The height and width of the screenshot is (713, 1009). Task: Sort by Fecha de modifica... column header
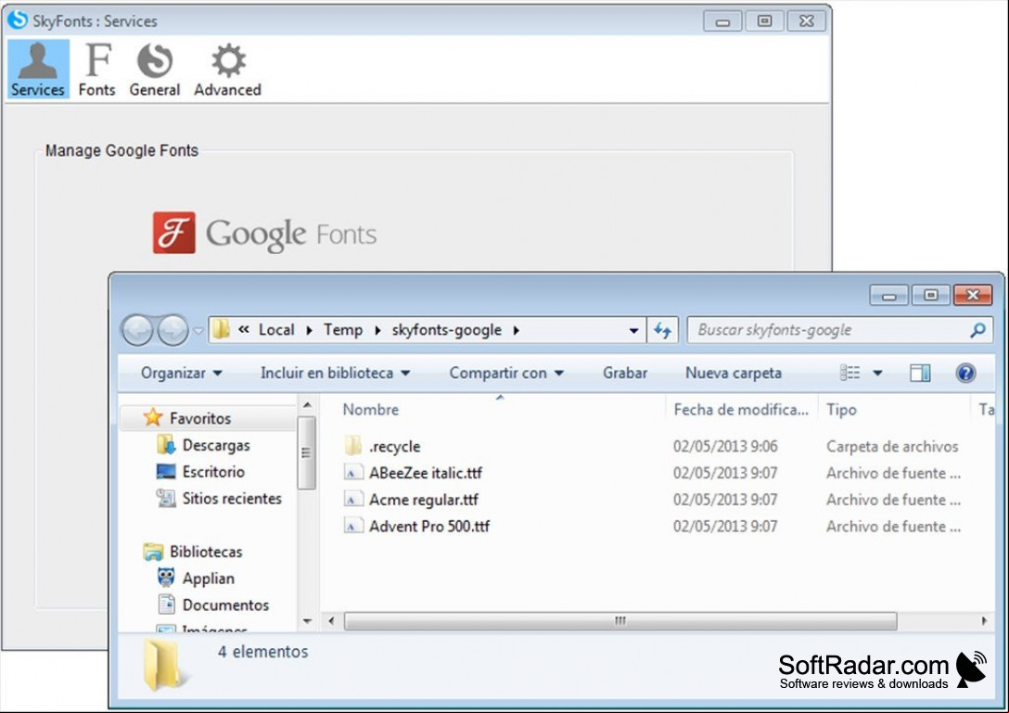741,409
